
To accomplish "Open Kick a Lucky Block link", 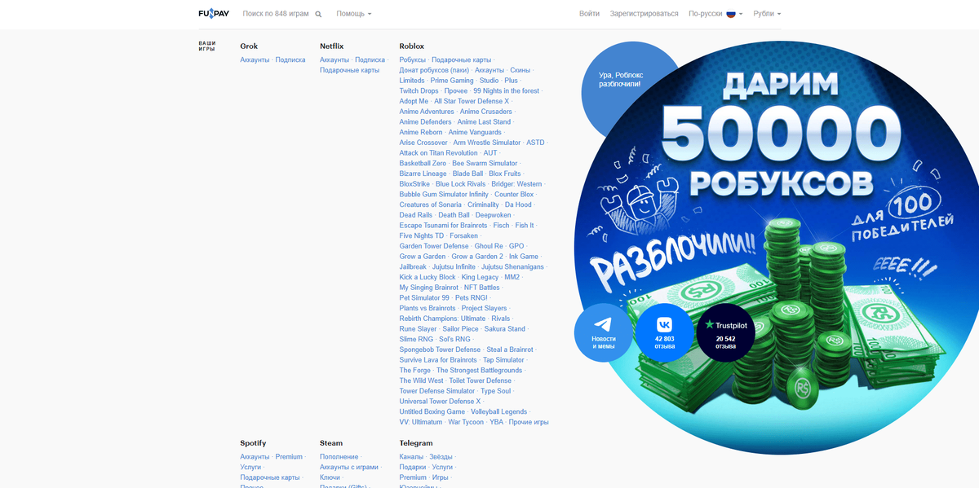I will 427,277.
